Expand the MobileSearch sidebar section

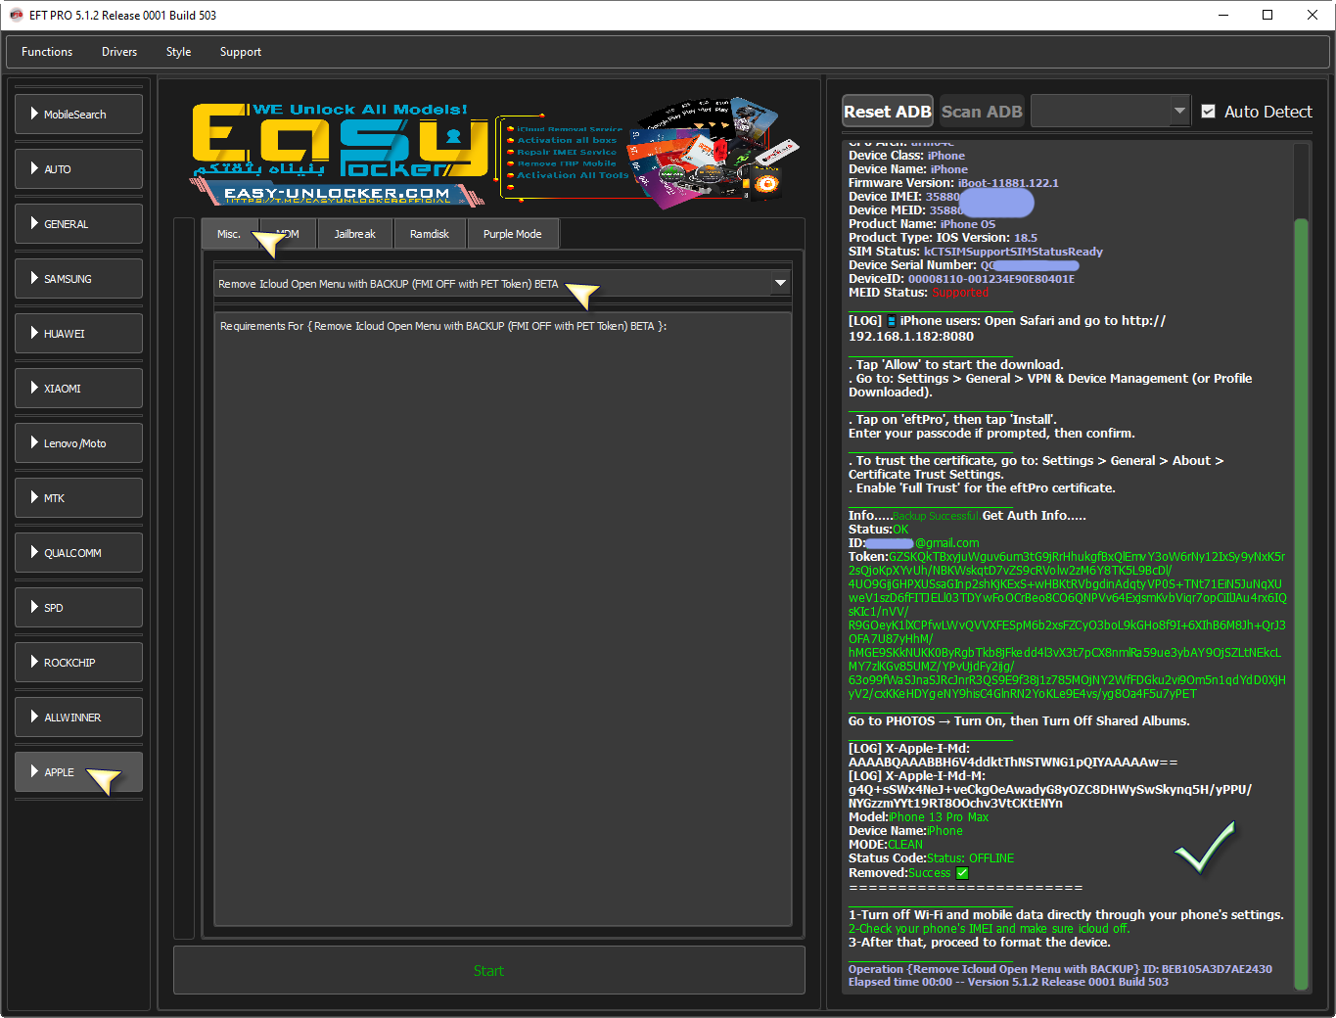click(79, 115)
